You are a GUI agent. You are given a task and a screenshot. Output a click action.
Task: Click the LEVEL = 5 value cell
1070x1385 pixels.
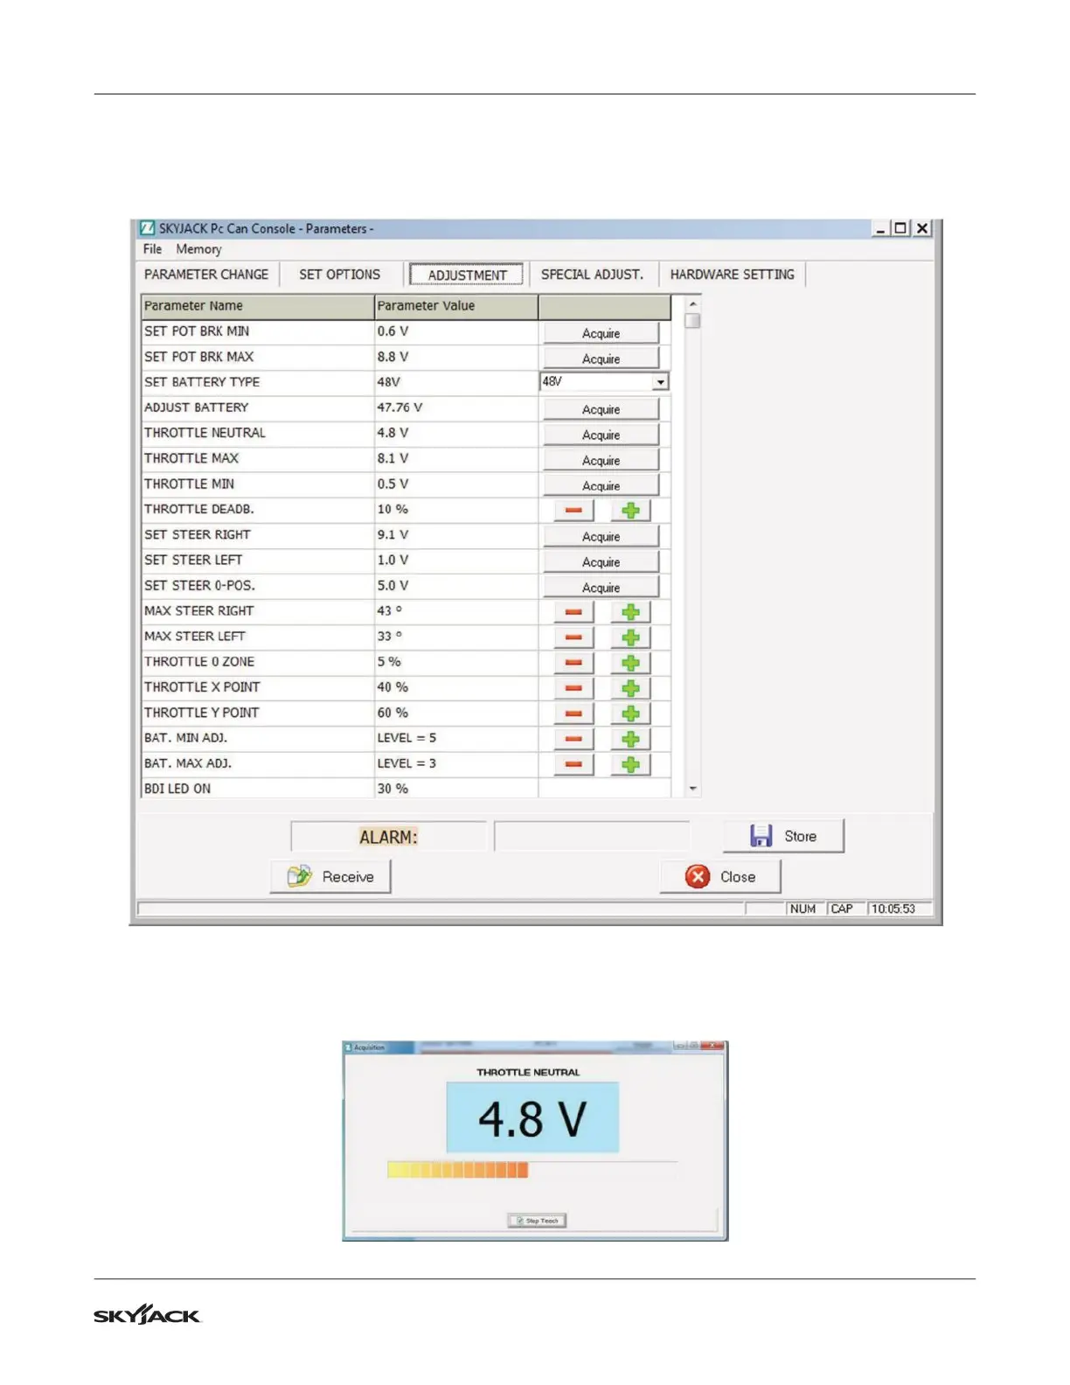455,738
